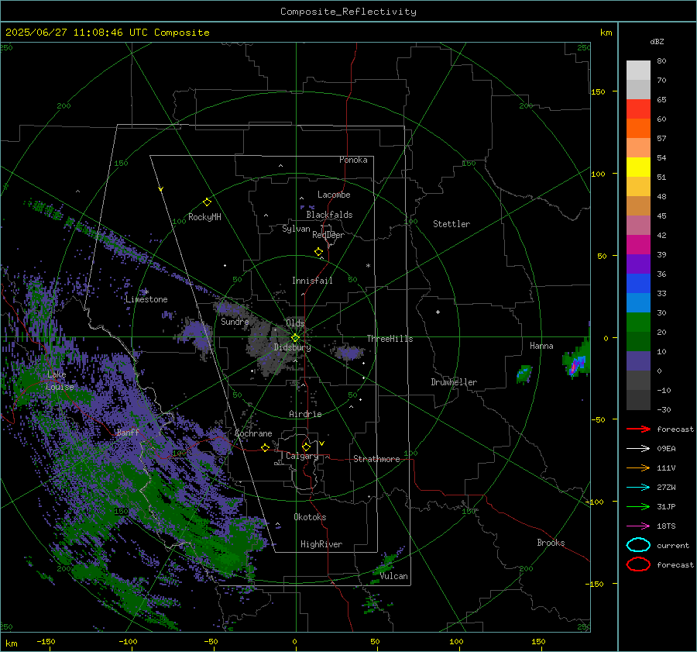Select the Blackfalds label
Image resolution: width=697 pixels, height=652 pixels.
coord(329,215)
